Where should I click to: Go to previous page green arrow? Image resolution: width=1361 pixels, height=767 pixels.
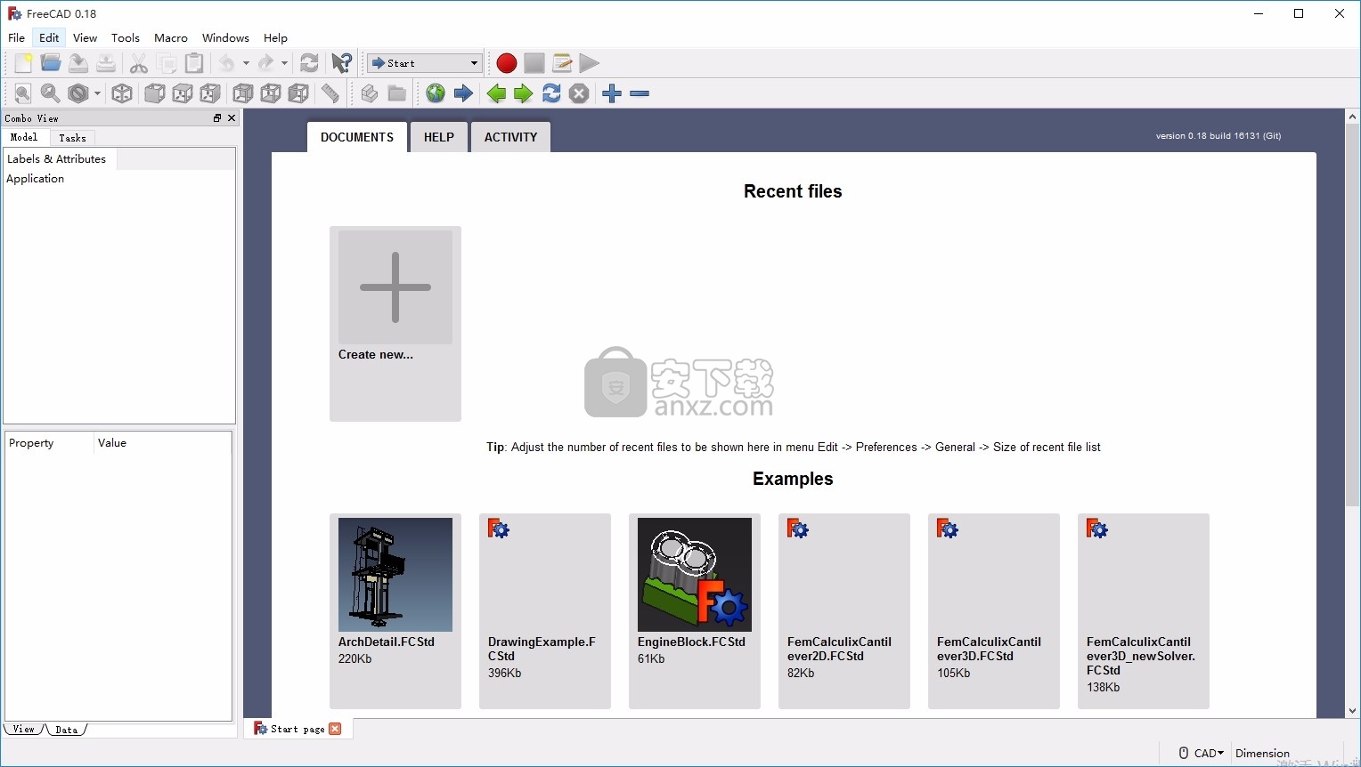click(x=496, y=93)
